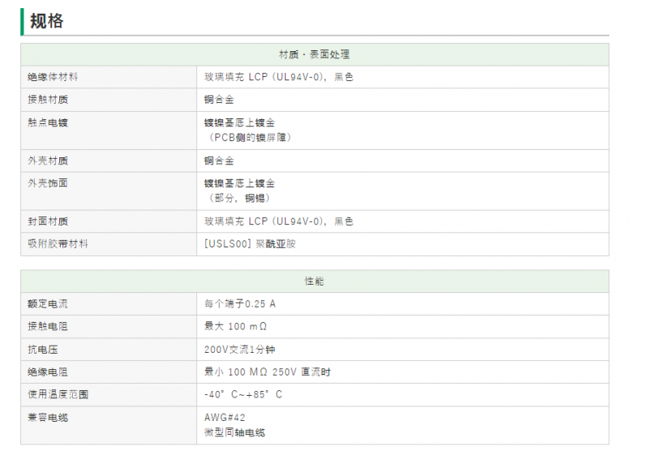Click the 性能 table header
This screenshot has height=455, width=649.
coord(315,281)
